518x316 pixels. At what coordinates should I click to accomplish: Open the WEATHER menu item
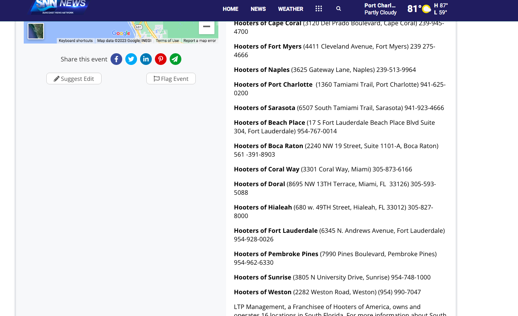click(290, 9)
